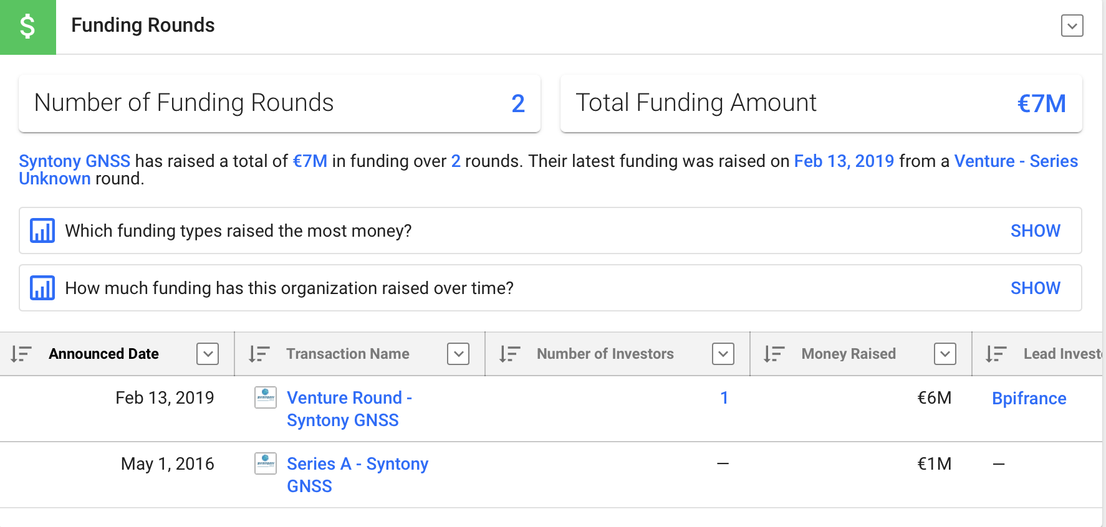This screenshot has width=1106, height=527.
Task: Click Feb 13, 2019 date cell
Action: [165, 397]
